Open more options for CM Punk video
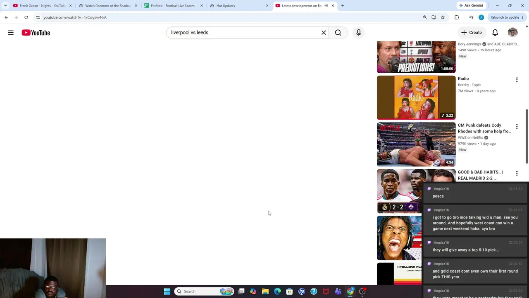529x298 pixels. 517,126
